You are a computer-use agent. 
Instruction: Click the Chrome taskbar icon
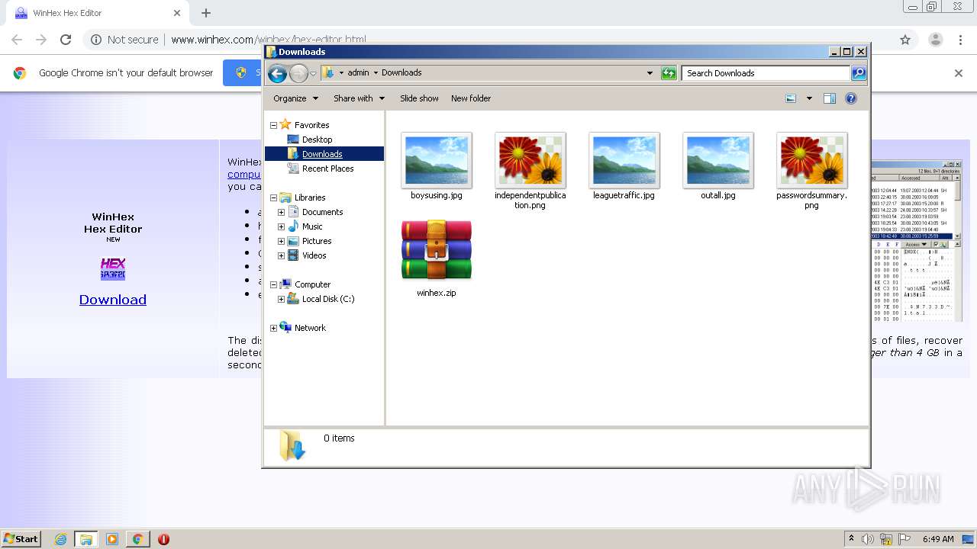point(137,539)
